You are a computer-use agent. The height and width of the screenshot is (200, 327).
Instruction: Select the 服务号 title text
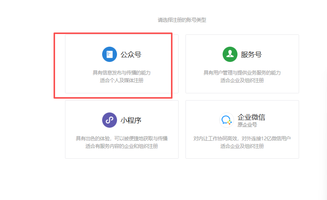251,55
